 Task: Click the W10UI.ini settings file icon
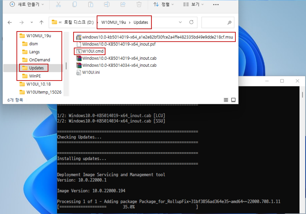point(78,72)
